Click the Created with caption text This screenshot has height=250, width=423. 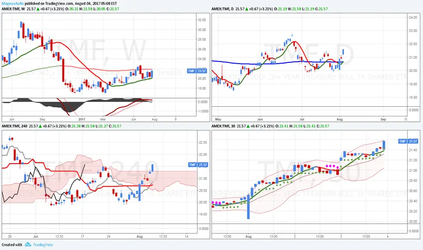click(x=12, y=245)
